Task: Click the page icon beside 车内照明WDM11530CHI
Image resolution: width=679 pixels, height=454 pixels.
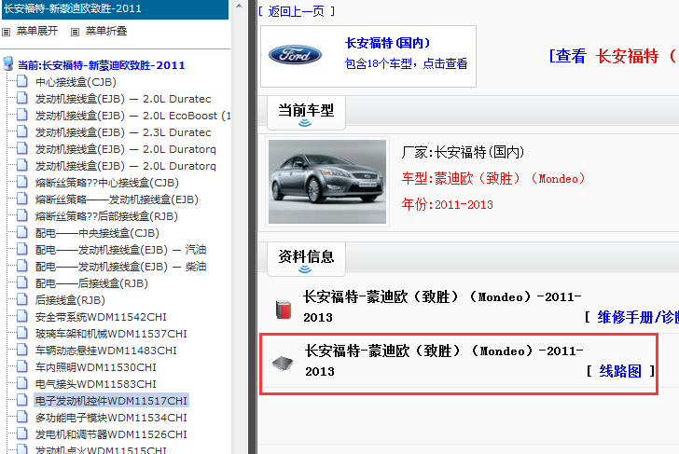Action: (22, 366)
